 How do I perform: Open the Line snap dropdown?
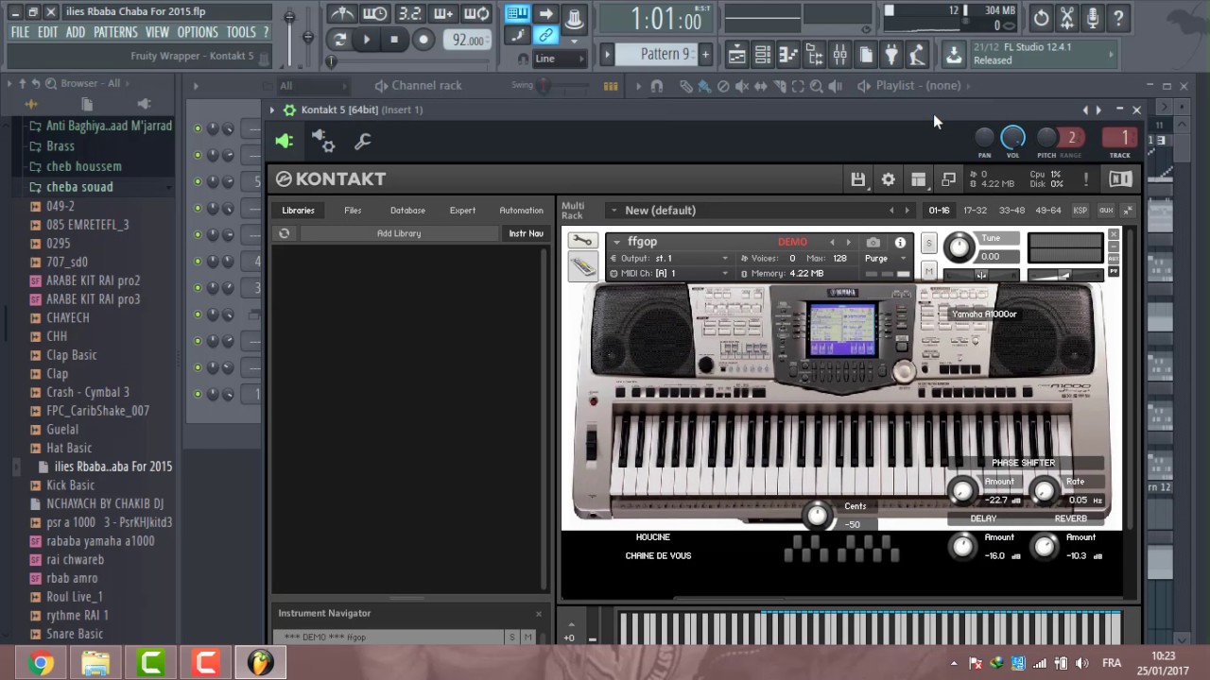point(560,59)
